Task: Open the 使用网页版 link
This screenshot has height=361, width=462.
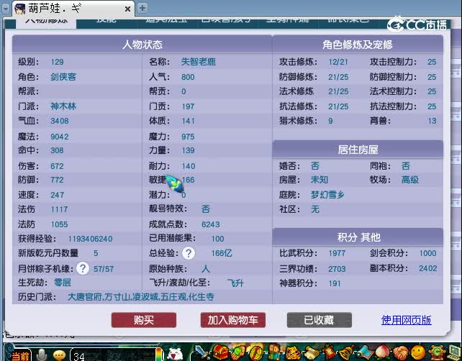Action: (x=407, y=320)
